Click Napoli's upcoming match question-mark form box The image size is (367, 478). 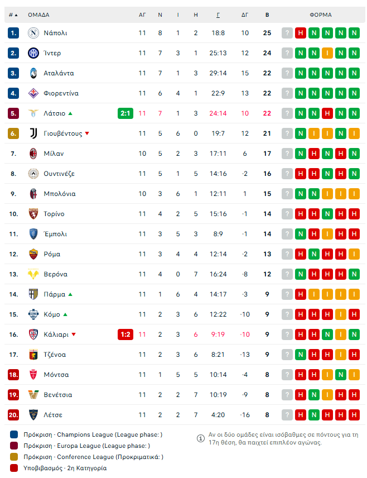pos(287,33)
